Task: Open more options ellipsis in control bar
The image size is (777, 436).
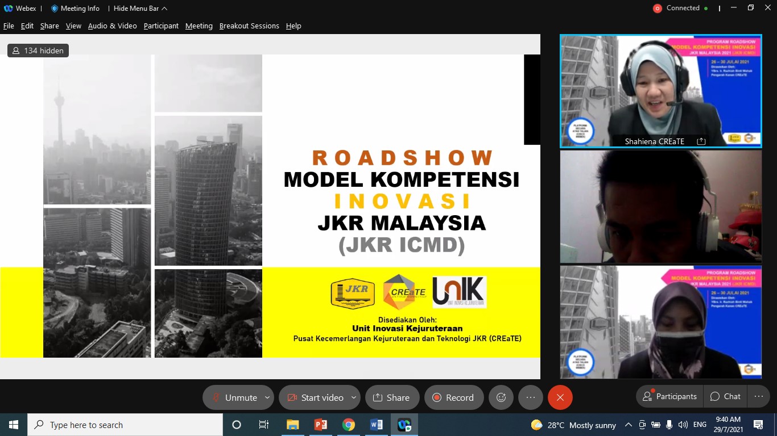Action: (531, 397)
